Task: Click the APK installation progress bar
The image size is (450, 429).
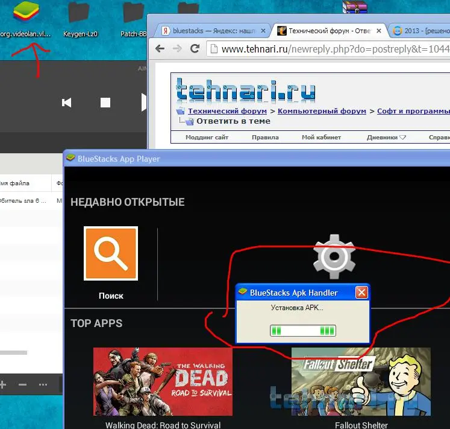Action: [303, 331]
